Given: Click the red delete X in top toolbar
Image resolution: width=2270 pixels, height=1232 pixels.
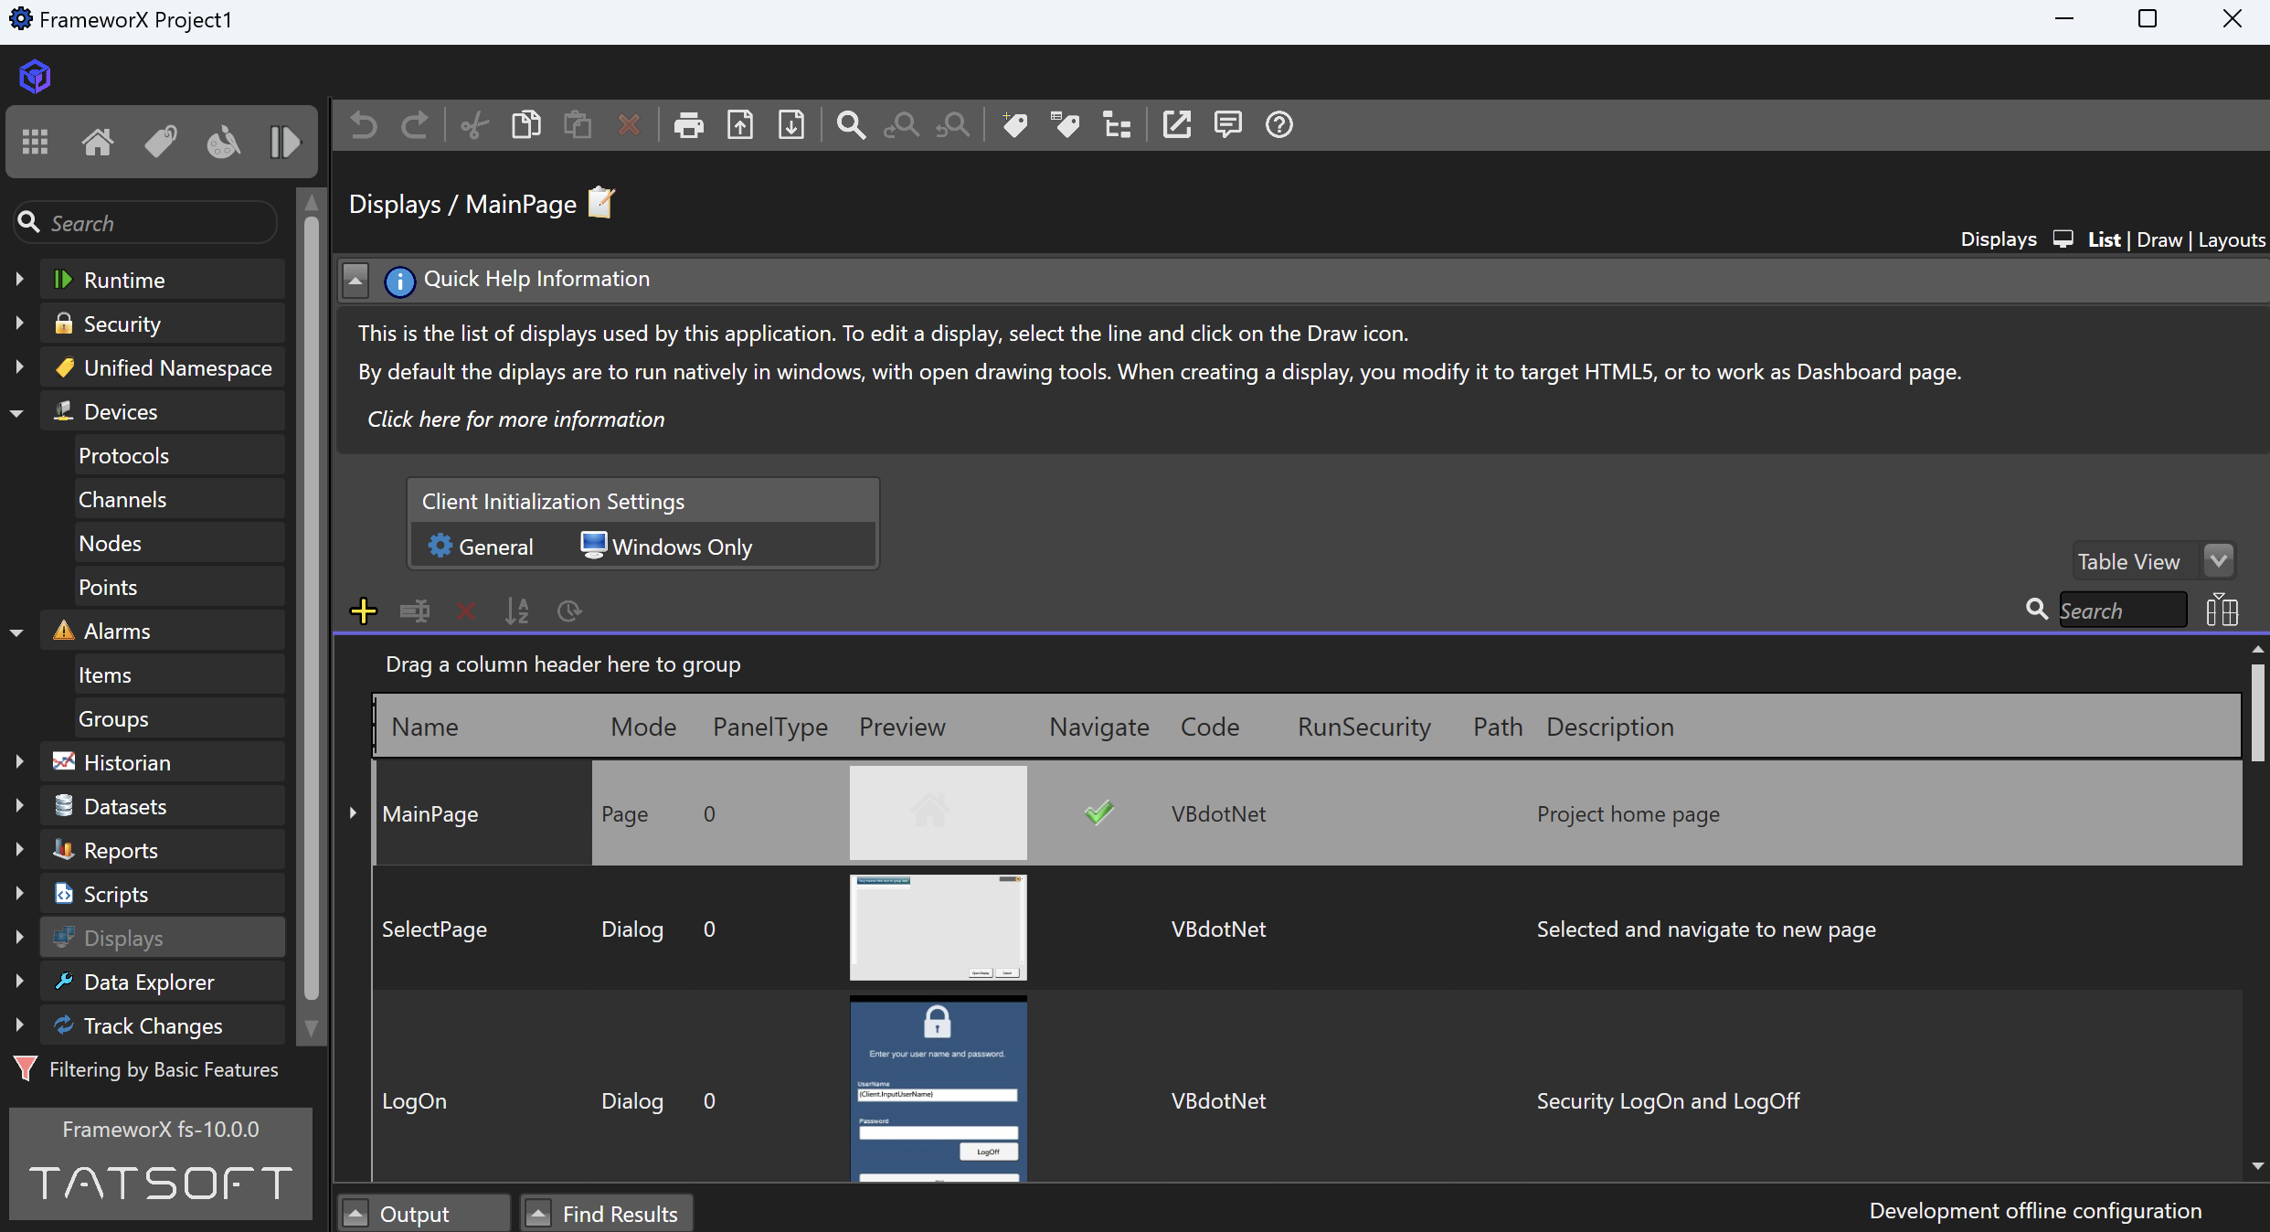Looking at the screenshot, I should click(x=629, y=124).
